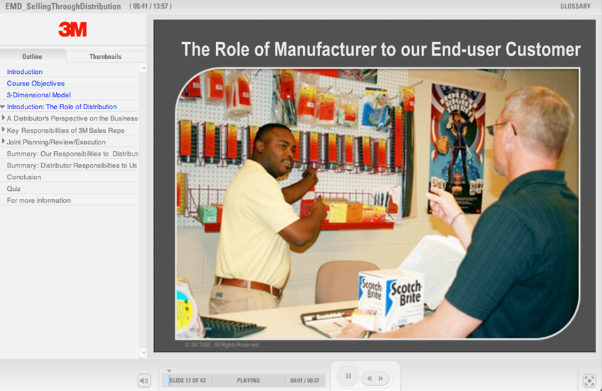The height and width of the screenshot is (391, 602).
Task: Click the slide progress seek bar
Action: (244, 381)
